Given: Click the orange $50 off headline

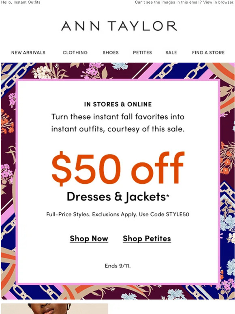Looking at the screenshot, I should tap(118, 168).
